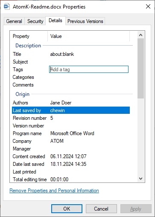Switch to the General tab
The image size is (155, 217).
14,21
